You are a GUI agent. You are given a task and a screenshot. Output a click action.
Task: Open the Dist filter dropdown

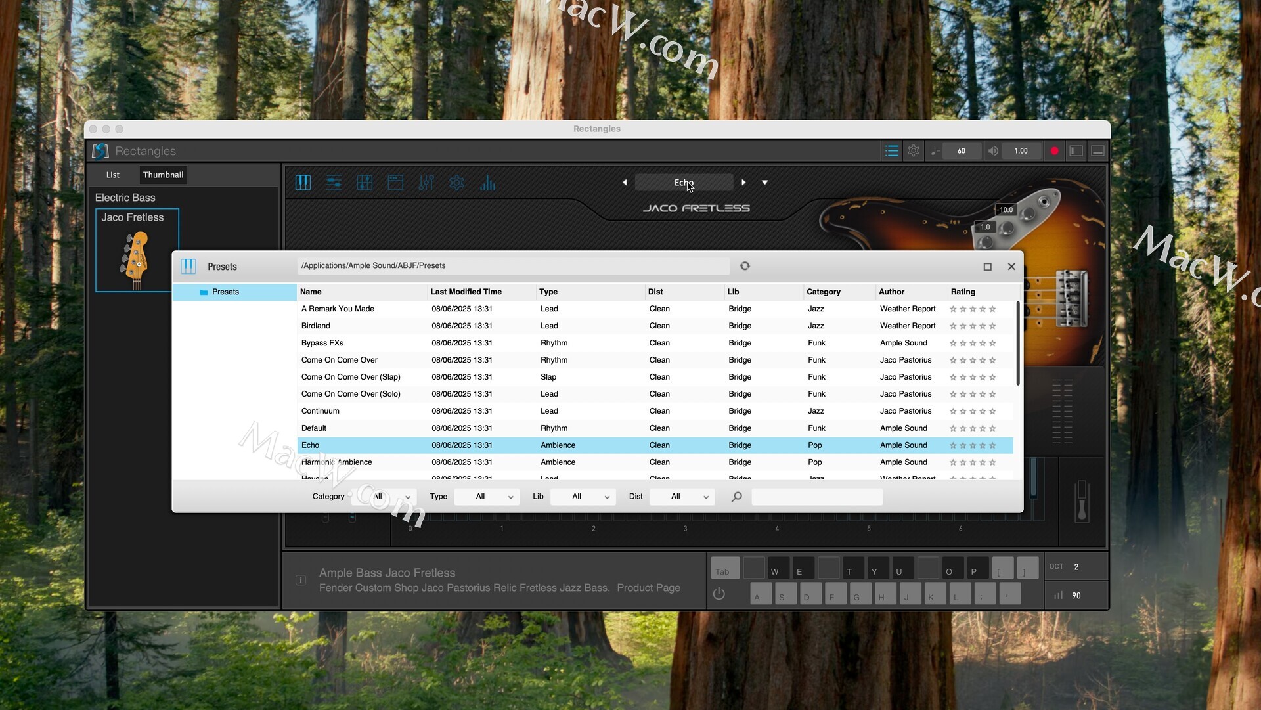(682, 497)
